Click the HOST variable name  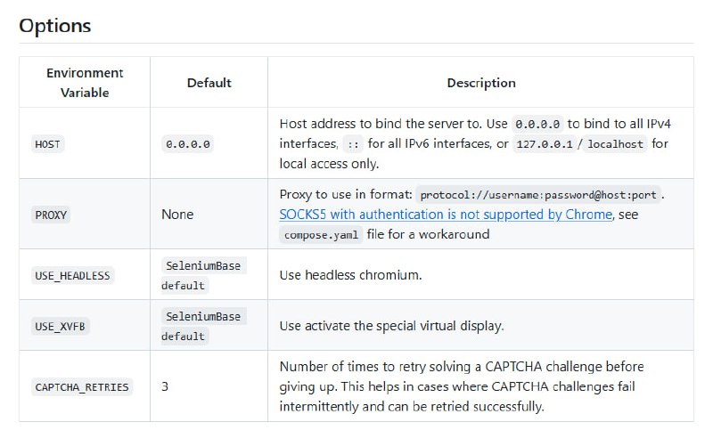(47, 144)
